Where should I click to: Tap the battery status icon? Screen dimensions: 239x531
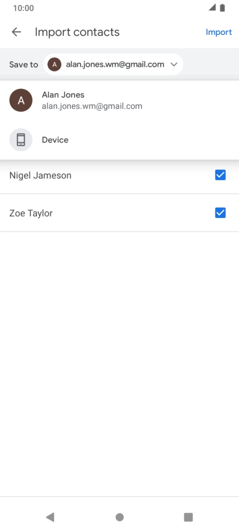tap(222, 8)
